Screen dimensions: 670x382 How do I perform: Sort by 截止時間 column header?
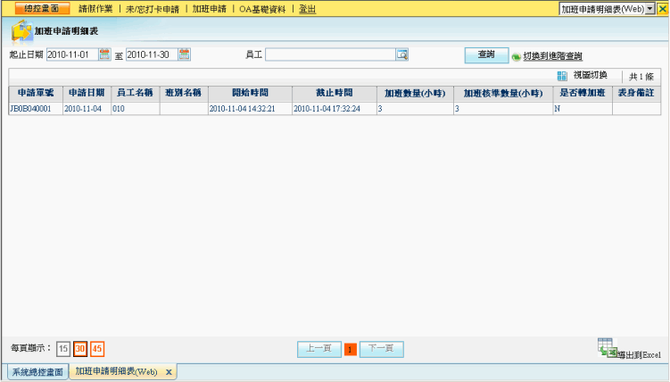335,93
